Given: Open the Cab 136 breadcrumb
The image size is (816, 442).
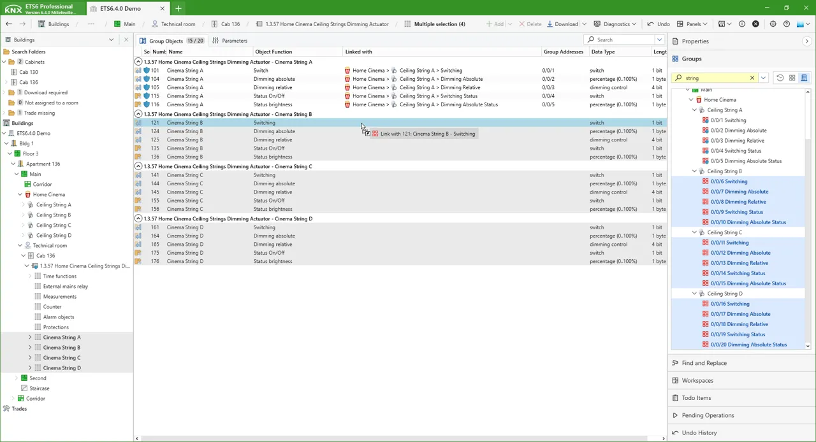Looking at the screenshot, I should point(225,24).
